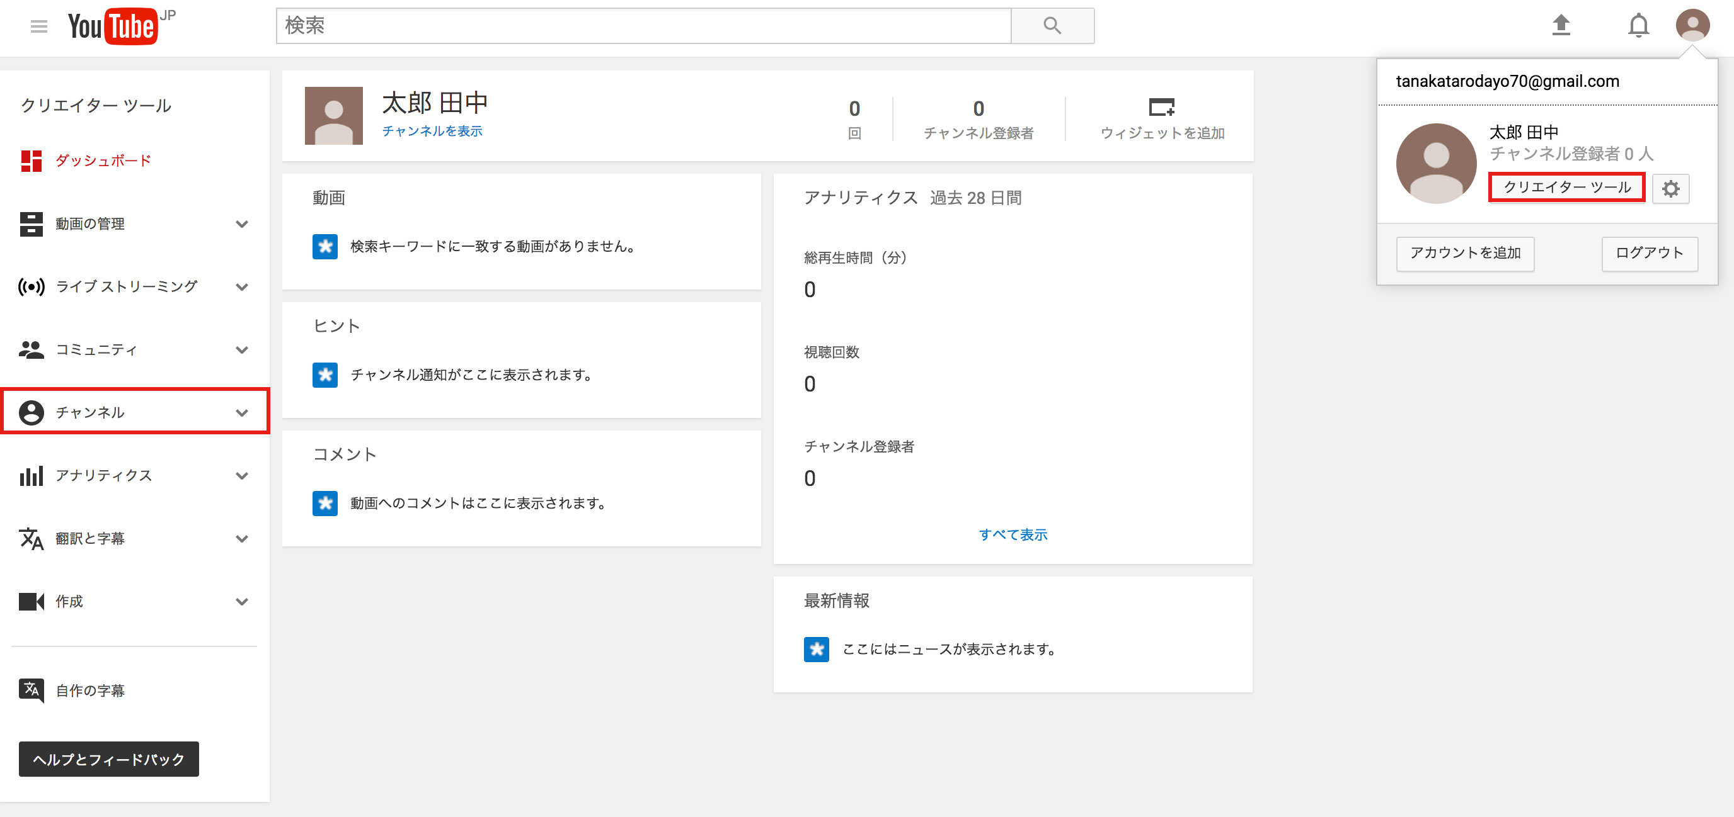1734x817 pixels.
Task: Open the settings gear in the account popup
Action: (1670, 188)
